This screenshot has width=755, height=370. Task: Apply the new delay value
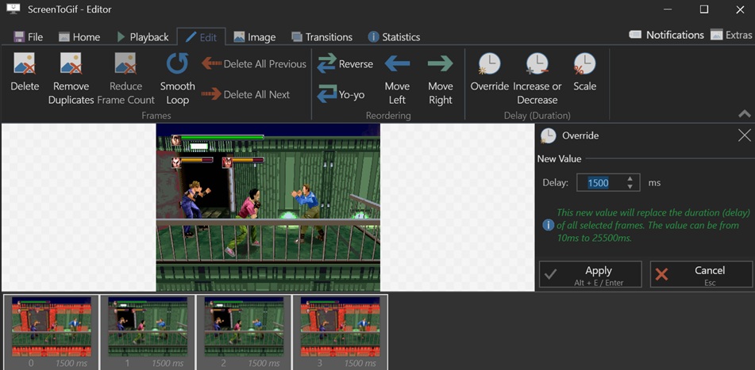591,274
